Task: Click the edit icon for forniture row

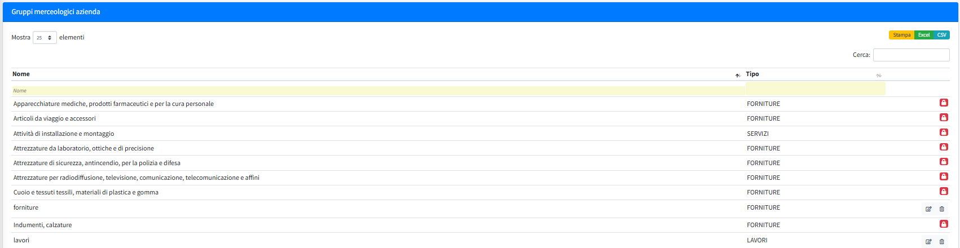Action: point(928,209)
